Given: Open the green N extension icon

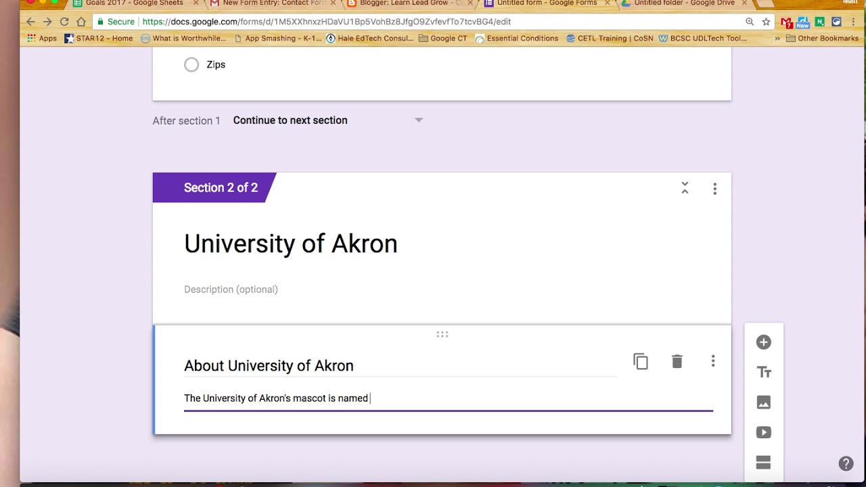Looking at the screenshot, I should (820, 22).
